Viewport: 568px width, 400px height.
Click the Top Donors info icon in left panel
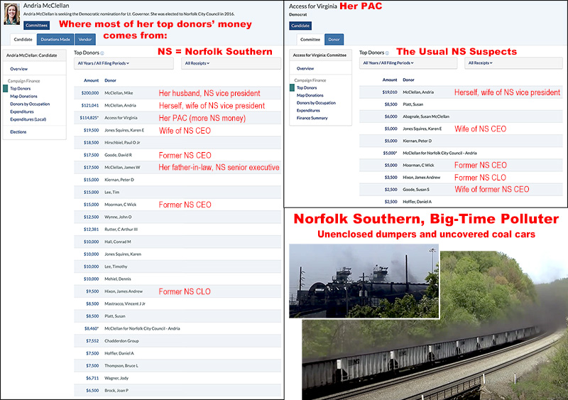102,53
